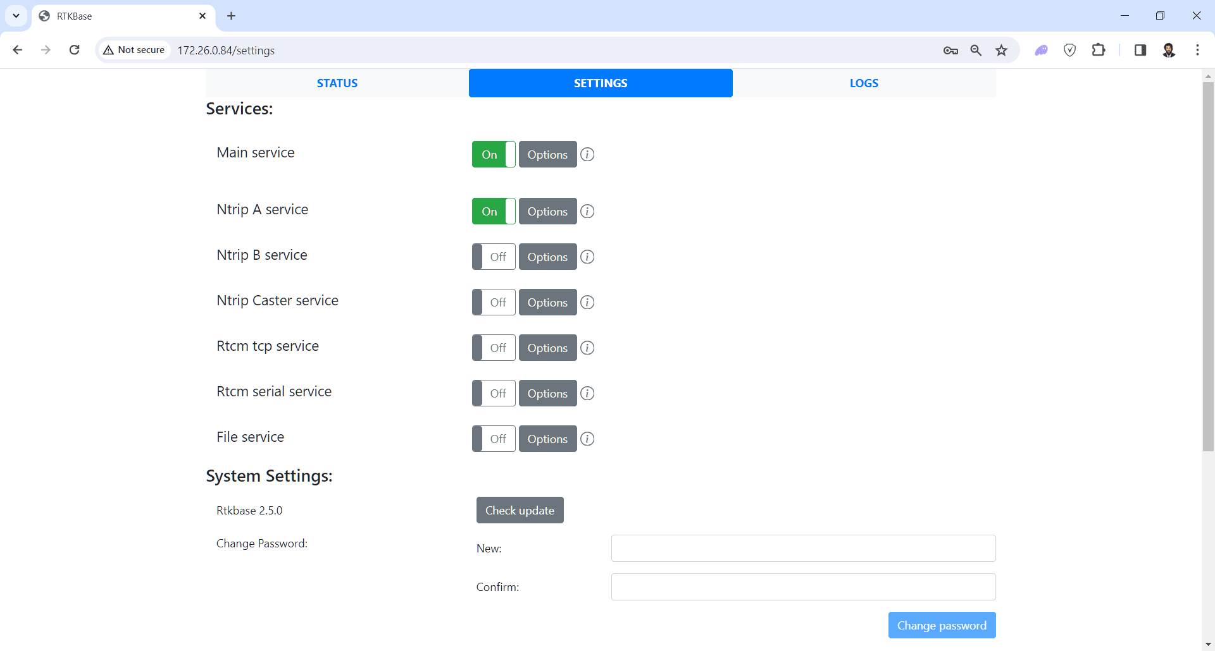Click the Check update button
Screen dimensions: 1215x651
click(x=520, y=510)
